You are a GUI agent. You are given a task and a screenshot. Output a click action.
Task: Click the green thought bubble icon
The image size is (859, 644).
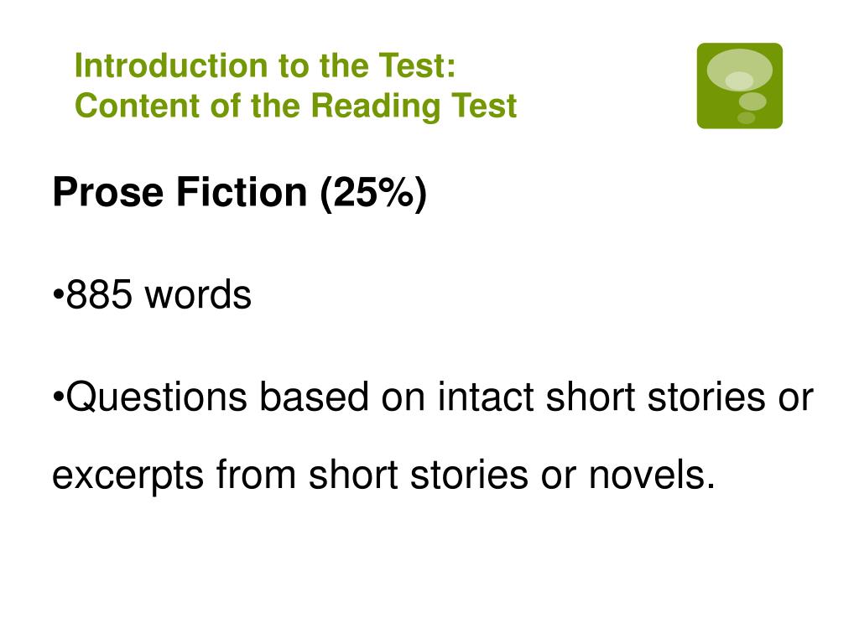(x=740, y=86)
